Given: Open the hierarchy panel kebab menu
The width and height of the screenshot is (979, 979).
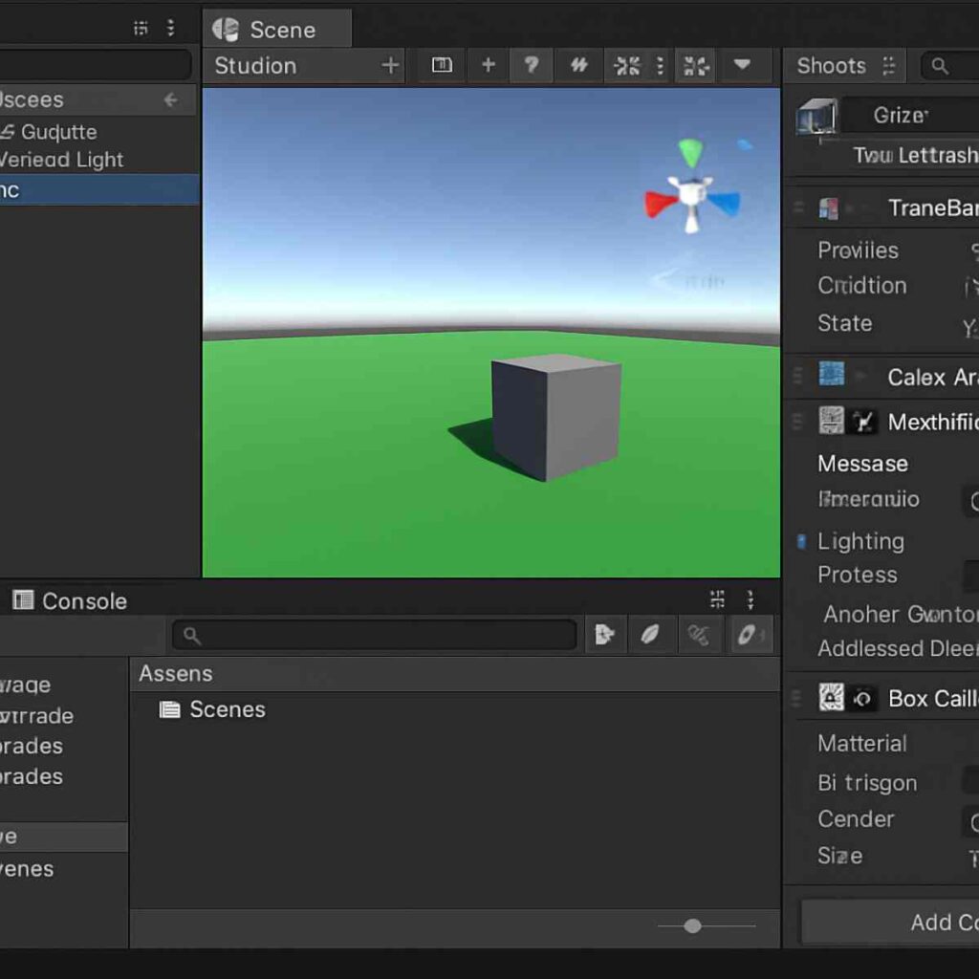Looking at the screenshot, I should pos(170,28).
